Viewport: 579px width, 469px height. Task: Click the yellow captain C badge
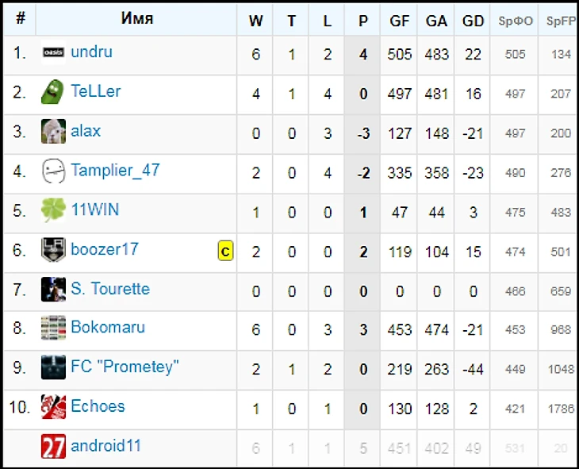[225, 252]
